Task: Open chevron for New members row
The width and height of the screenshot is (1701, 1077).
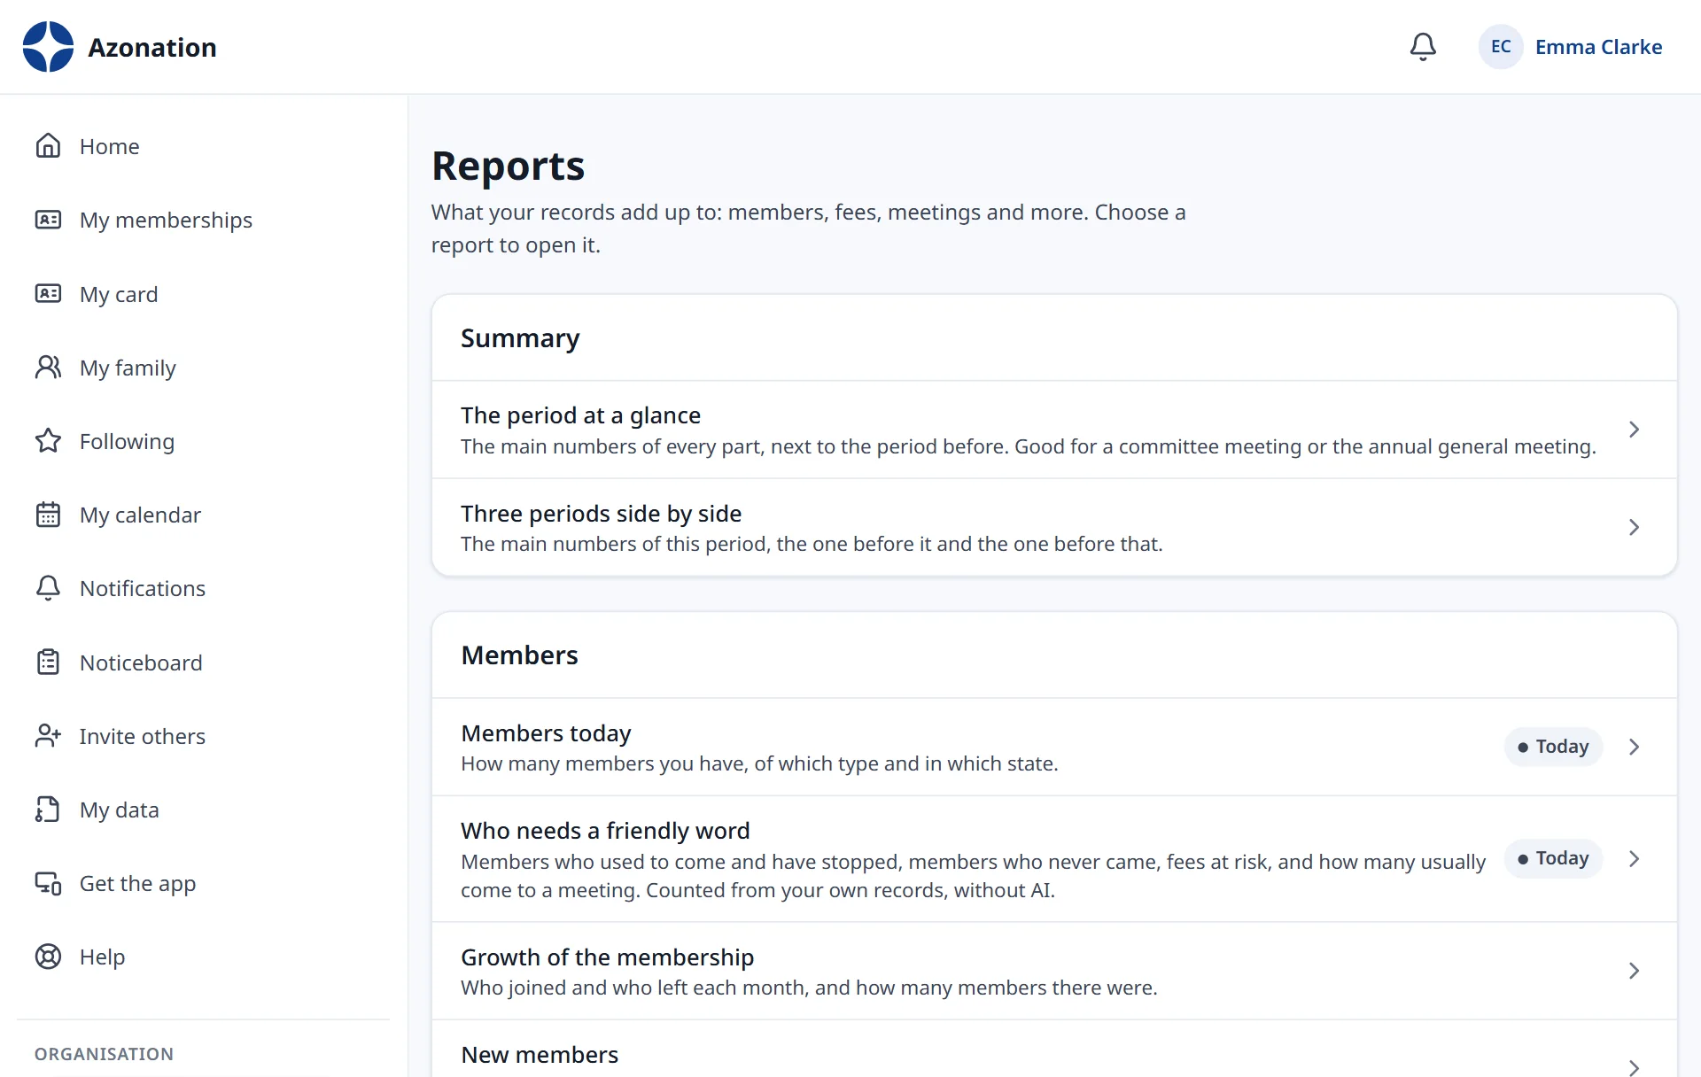Action: click(1635, 1066)
